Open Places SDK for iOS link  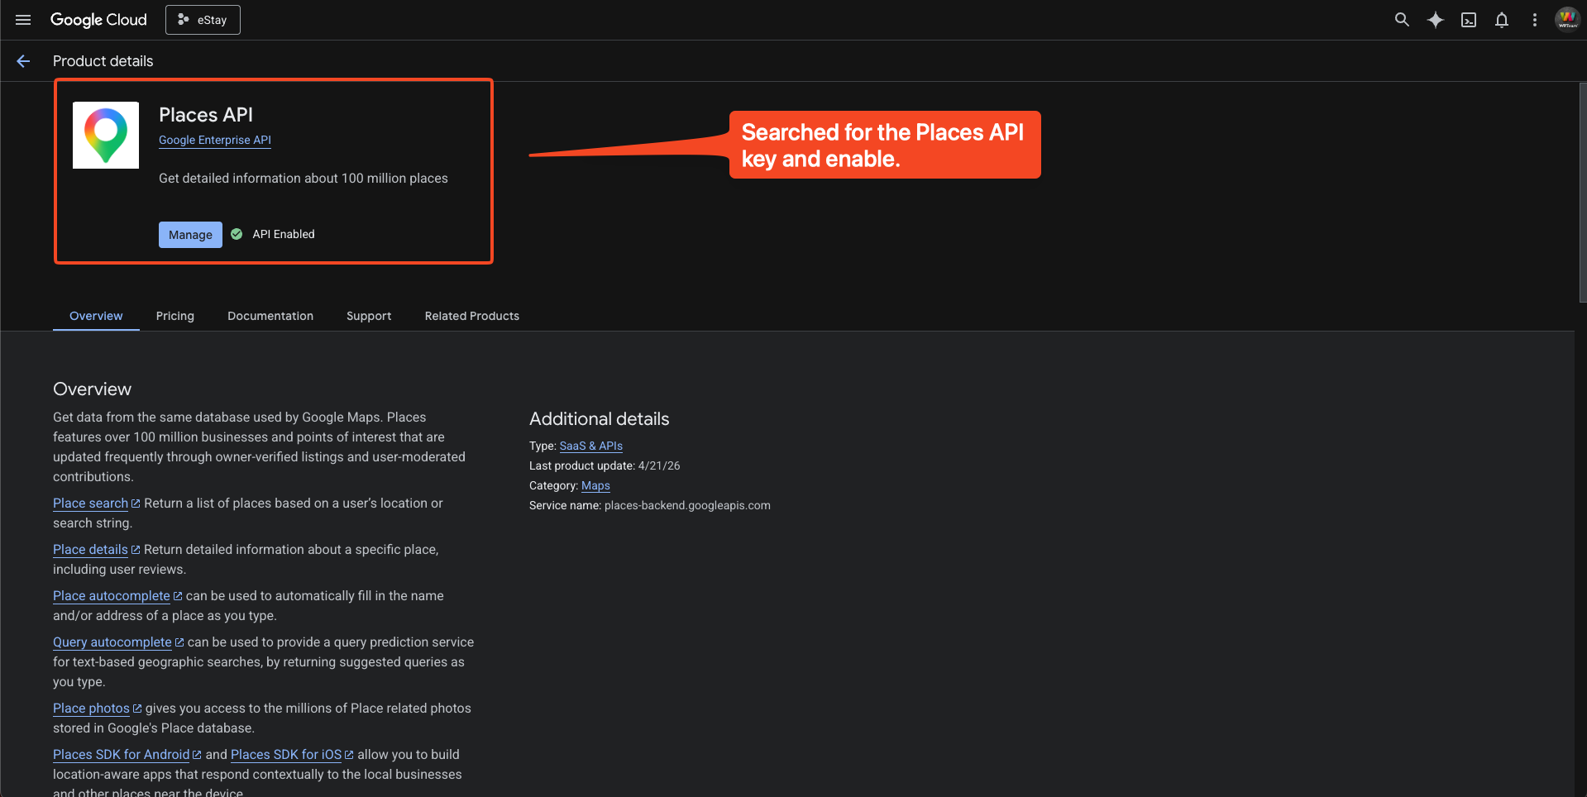(x=286, y=755)
